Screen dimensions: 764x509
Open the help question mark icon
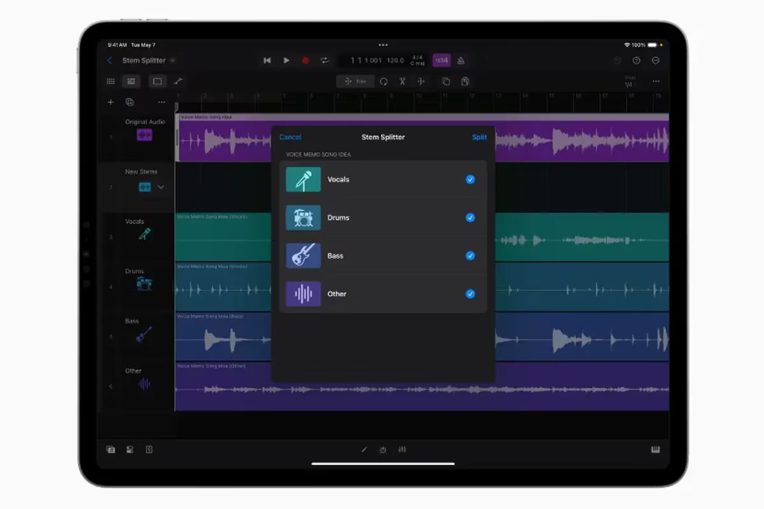tap(636, 60)
